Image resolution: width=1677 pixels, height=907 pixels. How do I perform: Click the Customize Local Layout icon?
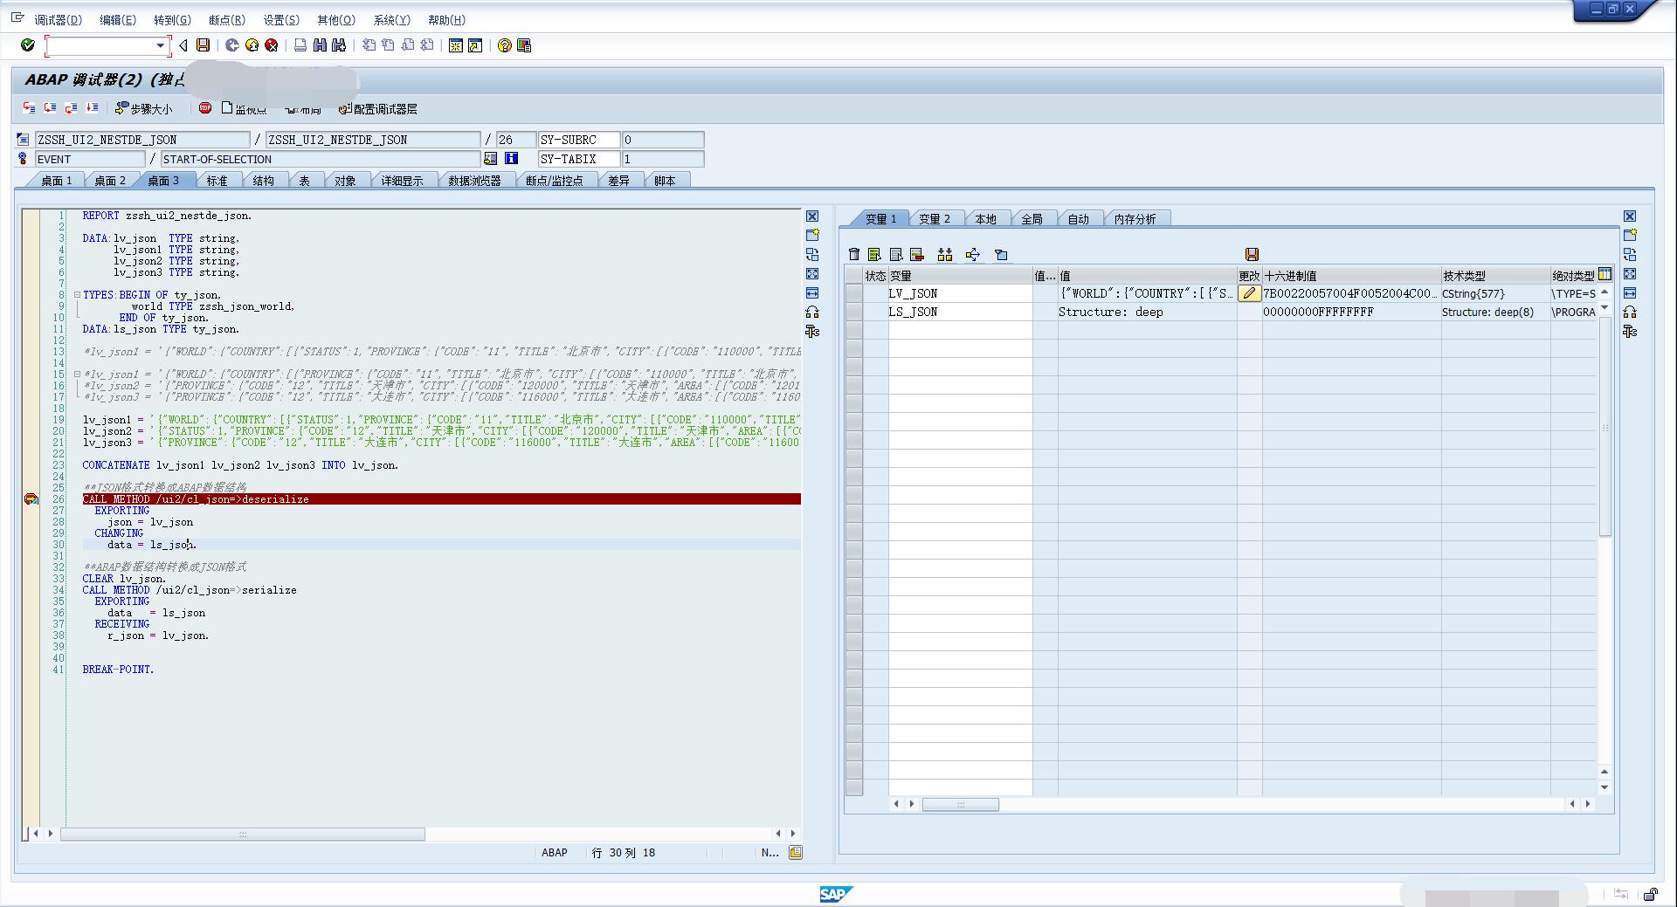(524, 45)
